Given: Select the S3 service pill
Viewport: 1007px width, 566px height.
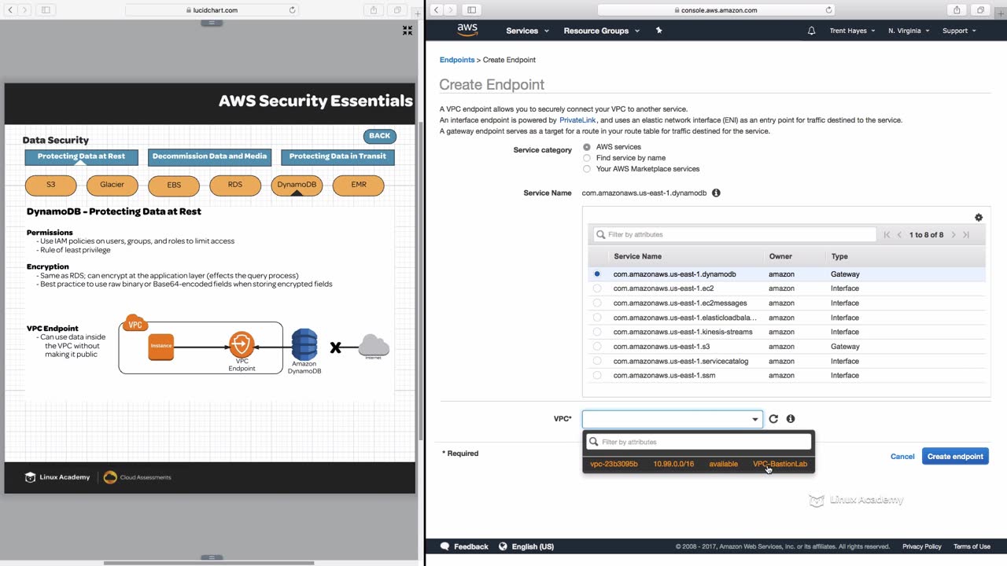Looking at the screenshot, I should click(51, 185).
